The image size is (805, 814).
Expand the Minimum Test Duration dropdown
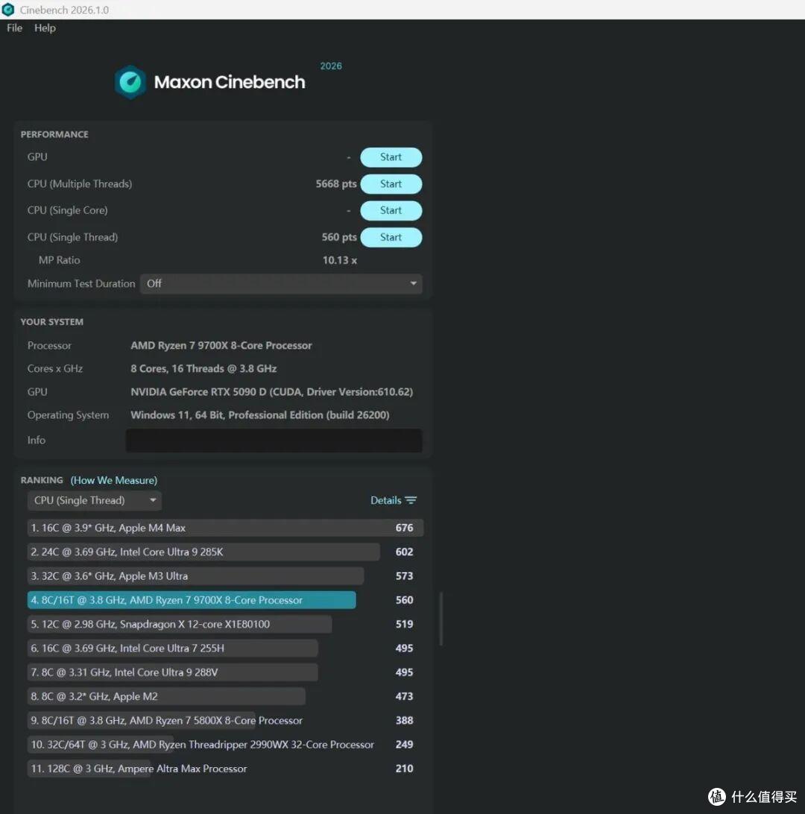(x=281, y=283)
